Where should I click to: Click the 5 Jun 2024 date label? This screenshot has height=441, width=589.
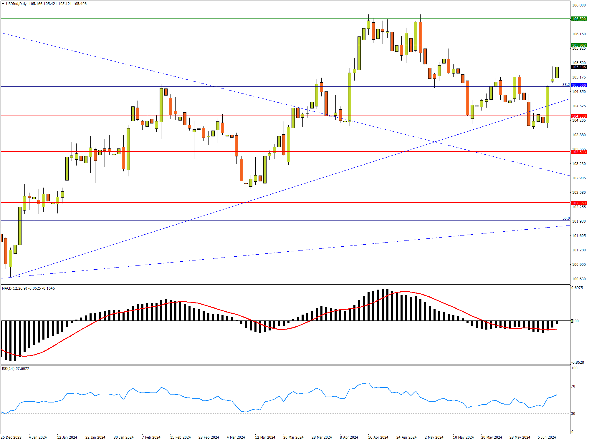click(547, 437)
